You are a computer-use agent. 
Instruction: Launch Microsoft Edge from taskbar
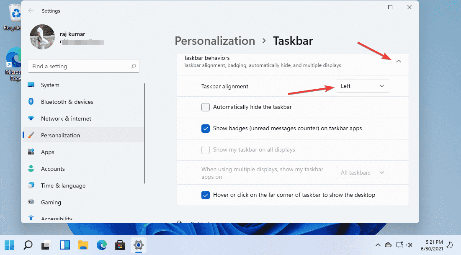[102, 245]
